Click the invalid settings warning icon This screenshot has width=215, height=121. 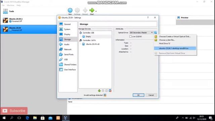(x=105, y=95)
